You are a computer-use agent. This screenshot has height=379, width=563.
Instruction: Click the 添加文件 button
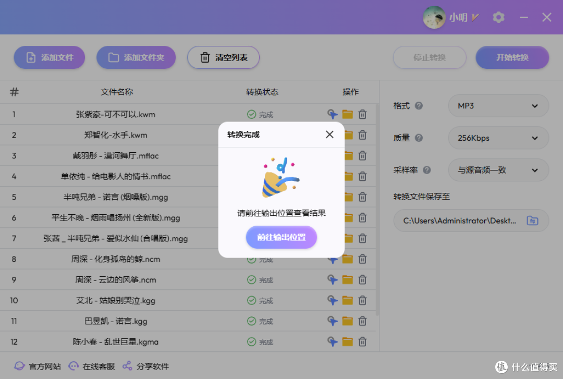pos(49,57)
